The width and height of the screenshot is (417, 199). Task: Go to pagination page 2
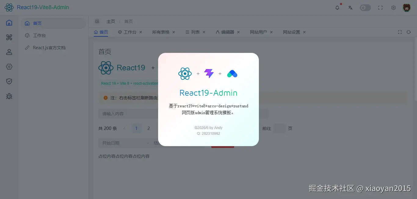(149, 128)
